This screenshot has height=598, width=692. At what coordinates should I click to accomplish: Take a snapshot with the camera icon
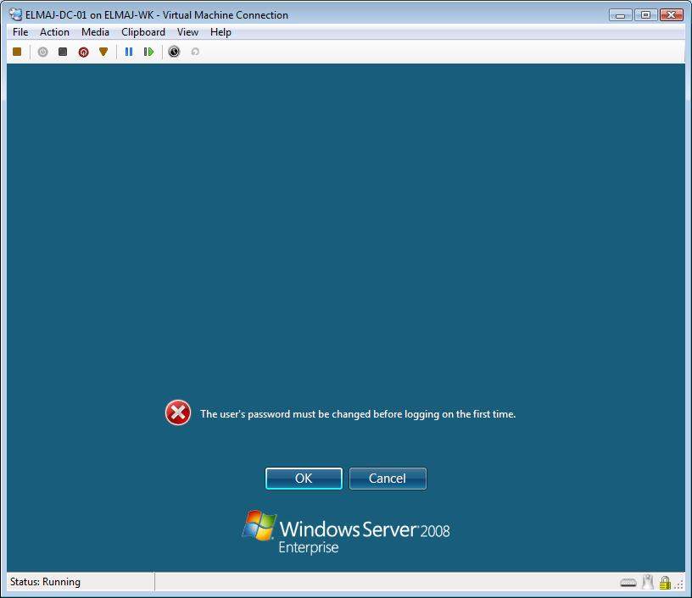coord(174,52)
